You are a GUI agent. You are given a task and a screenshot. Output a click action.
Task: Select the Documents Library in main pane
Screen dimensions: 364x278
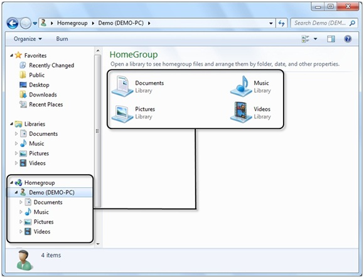(138, 86)
